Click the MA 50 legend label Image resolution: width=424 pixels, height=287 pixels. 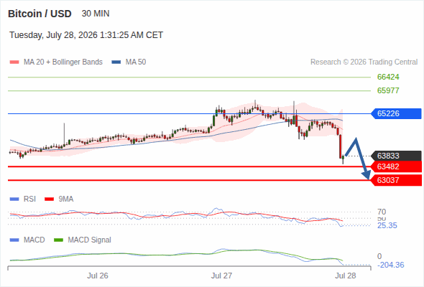tap(136, 62)
